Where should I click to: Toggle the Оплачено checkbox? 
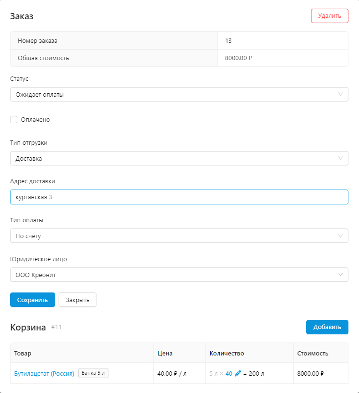14,120
